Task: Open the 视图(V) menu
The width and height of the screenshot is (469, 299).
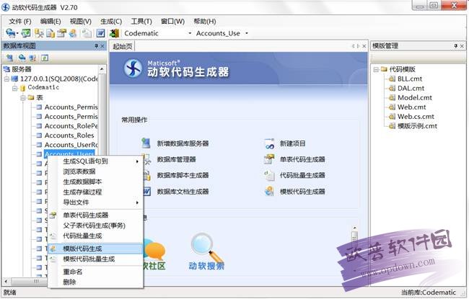Action: tap(81, 22)
